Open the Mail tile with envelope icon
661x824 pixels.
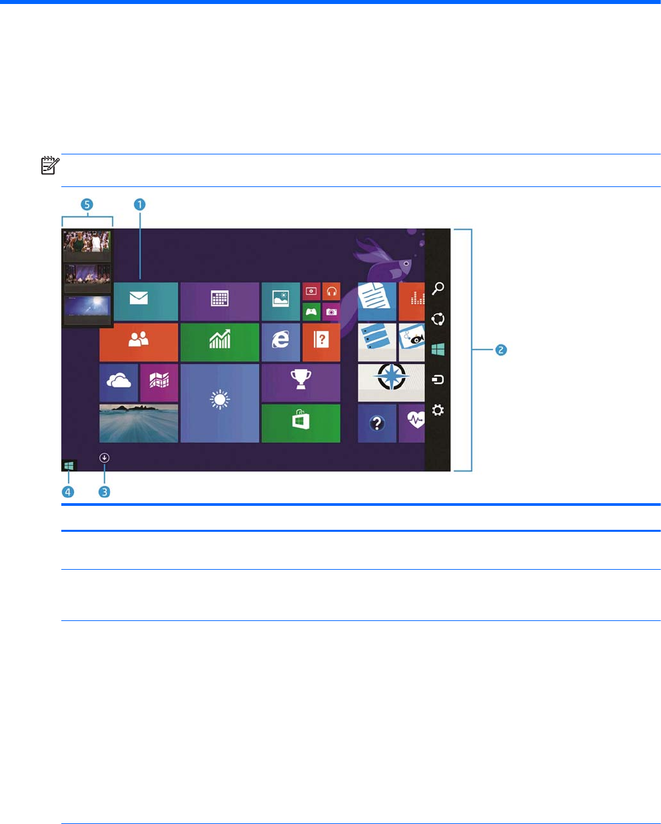[x=145, y=302]
